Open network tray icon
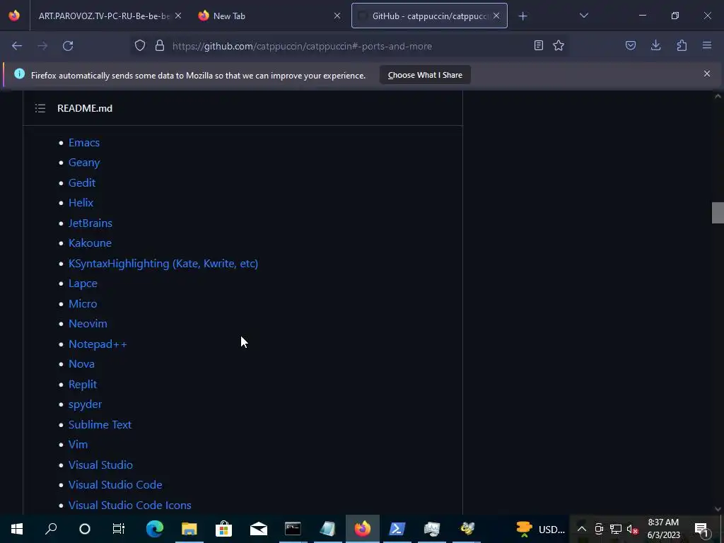Image resolution: width=724 pixels, height=543 pixels. pyautogui.click(x=616, y=529)
